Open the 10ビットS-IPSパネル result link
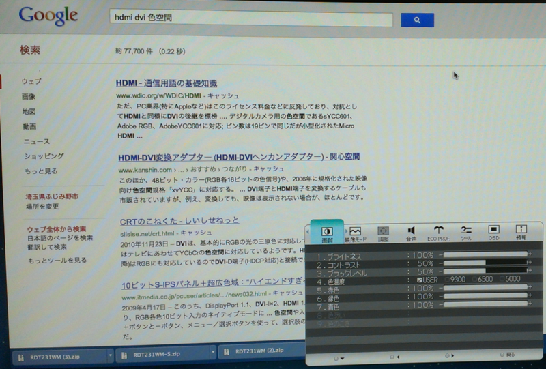Image resolution: width=546 pixels, height=369 pixels. 213,283
